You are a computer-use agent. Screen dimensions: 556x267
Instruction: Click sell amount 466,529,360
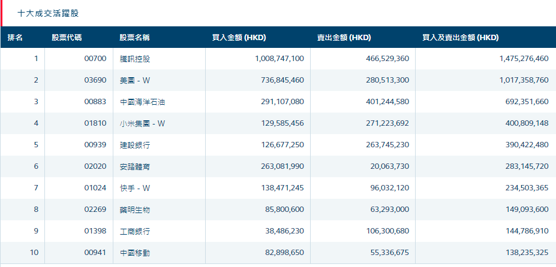tap(387, 59)
